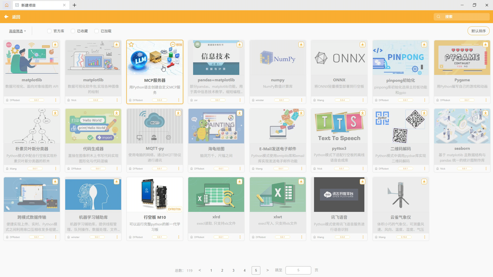Toggle the 已收藏 checkbox
The width and height of the screenshot is (493, 277).
click(x=73, y=31)
